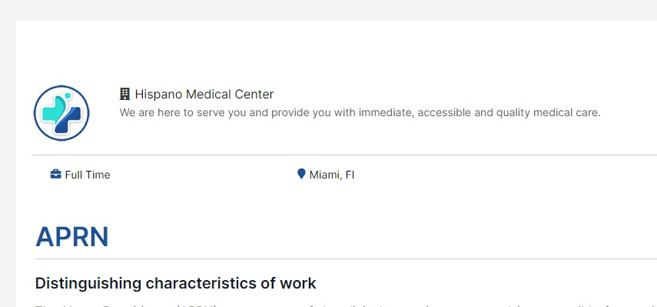Click the empty white space above the logo
This screenshot has width=657, height=307.
(x=61, y=52)
